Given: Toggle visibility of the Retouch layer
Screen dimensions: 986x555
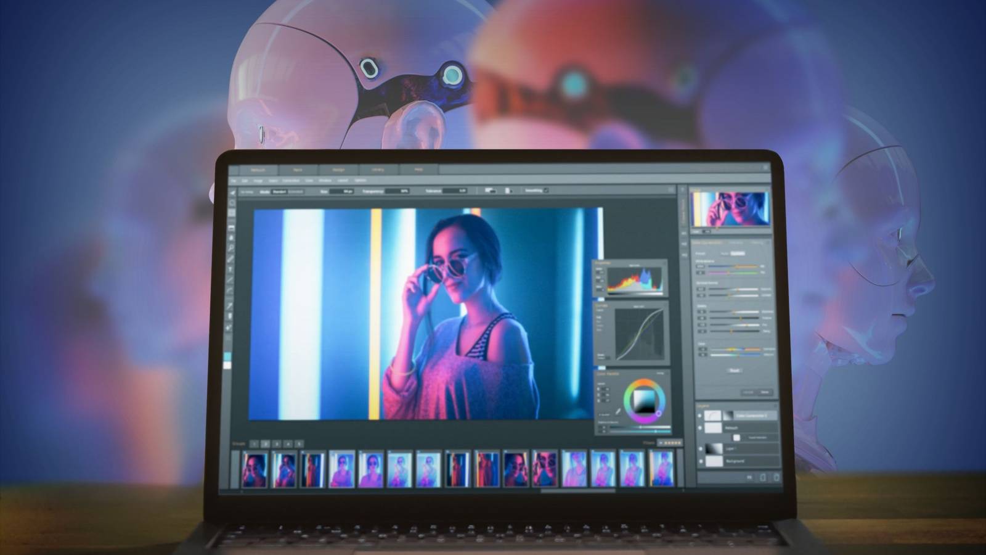Looking at the screenshot, I should (x=701, y=427).
